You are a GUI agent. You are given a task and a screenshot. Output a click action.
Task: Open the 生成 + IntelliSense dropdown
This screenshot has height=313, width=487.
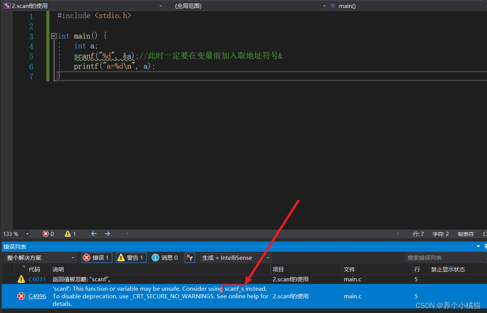coord(236,257)
